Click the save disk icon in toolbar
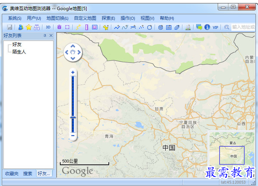The width and height of the screenshot is (258, 186). [x=10, y=27]
